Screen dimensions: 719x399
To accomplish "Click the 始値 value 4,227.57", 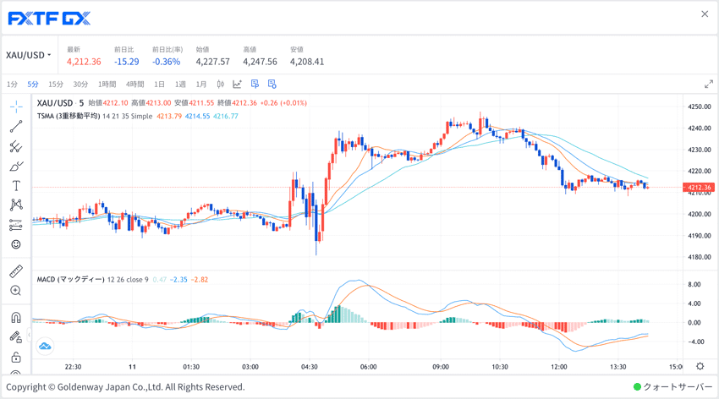I will click(213, 62).
